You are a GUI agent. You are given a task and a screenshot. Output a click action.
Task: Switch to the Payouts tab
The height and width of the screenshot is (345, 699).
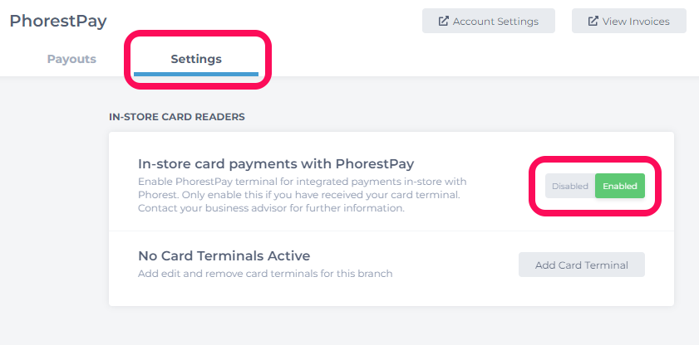tap(71, 59)
